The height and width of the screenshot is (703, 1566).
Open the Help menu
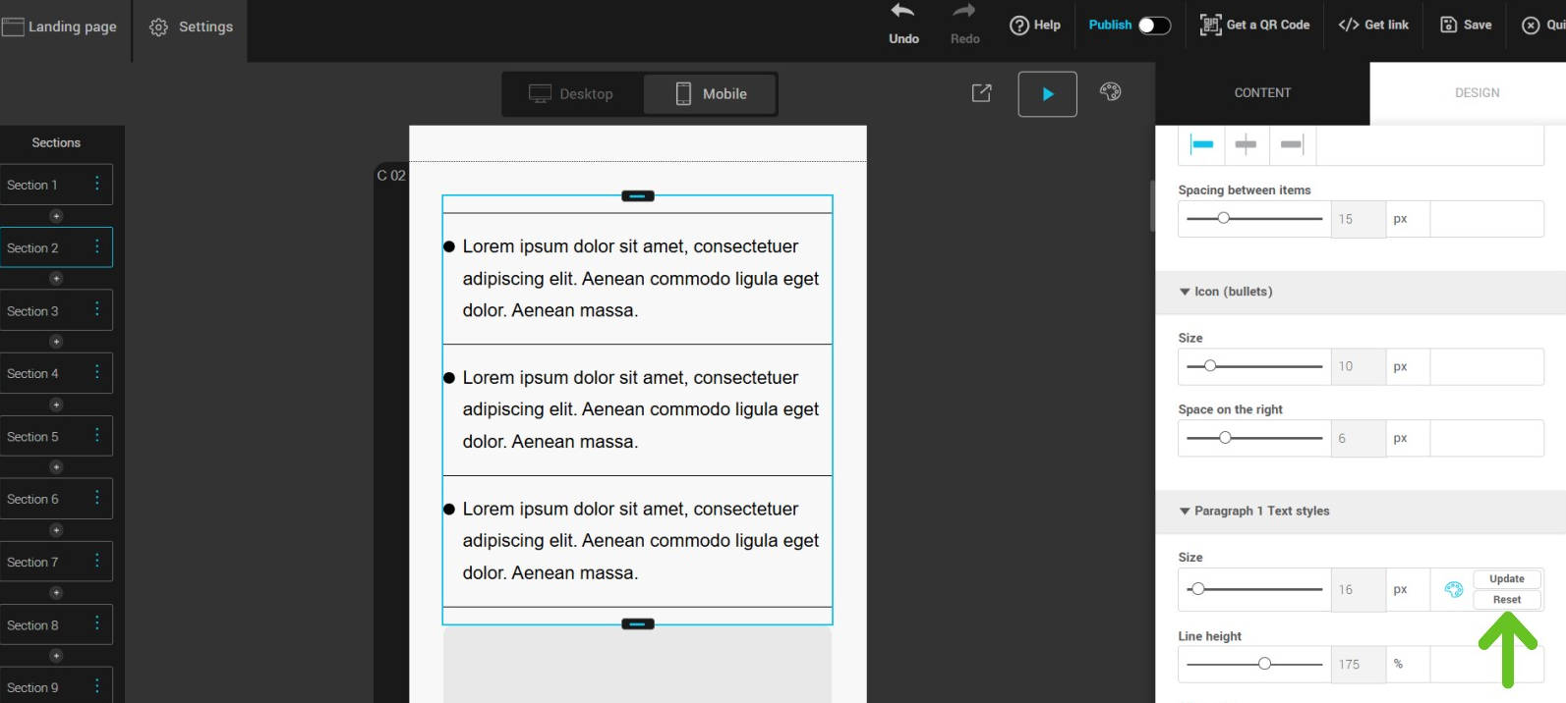1035,25
